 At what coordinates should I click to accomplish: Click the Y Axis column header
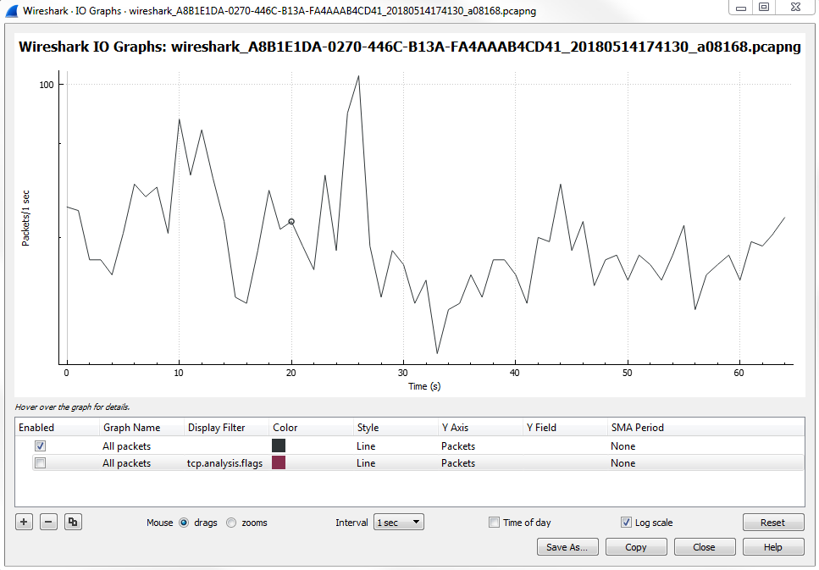pyautogui.click(x=480, y=428)
